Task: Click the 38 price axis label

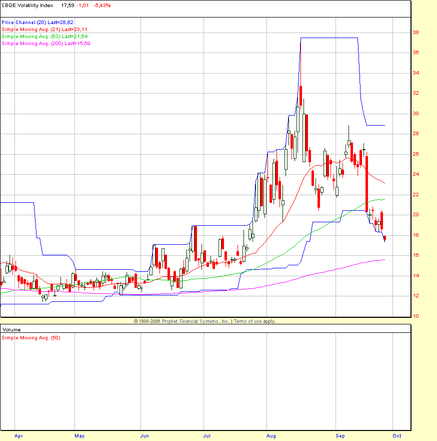Action: point(415,33)
